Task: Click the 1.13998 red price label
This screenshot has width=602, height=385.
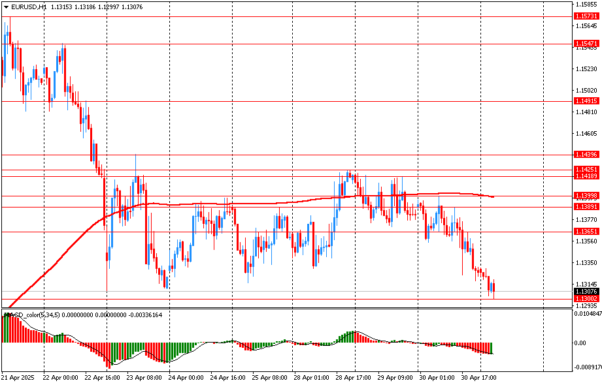Action: pyautogui.click(x=586, y=196)
